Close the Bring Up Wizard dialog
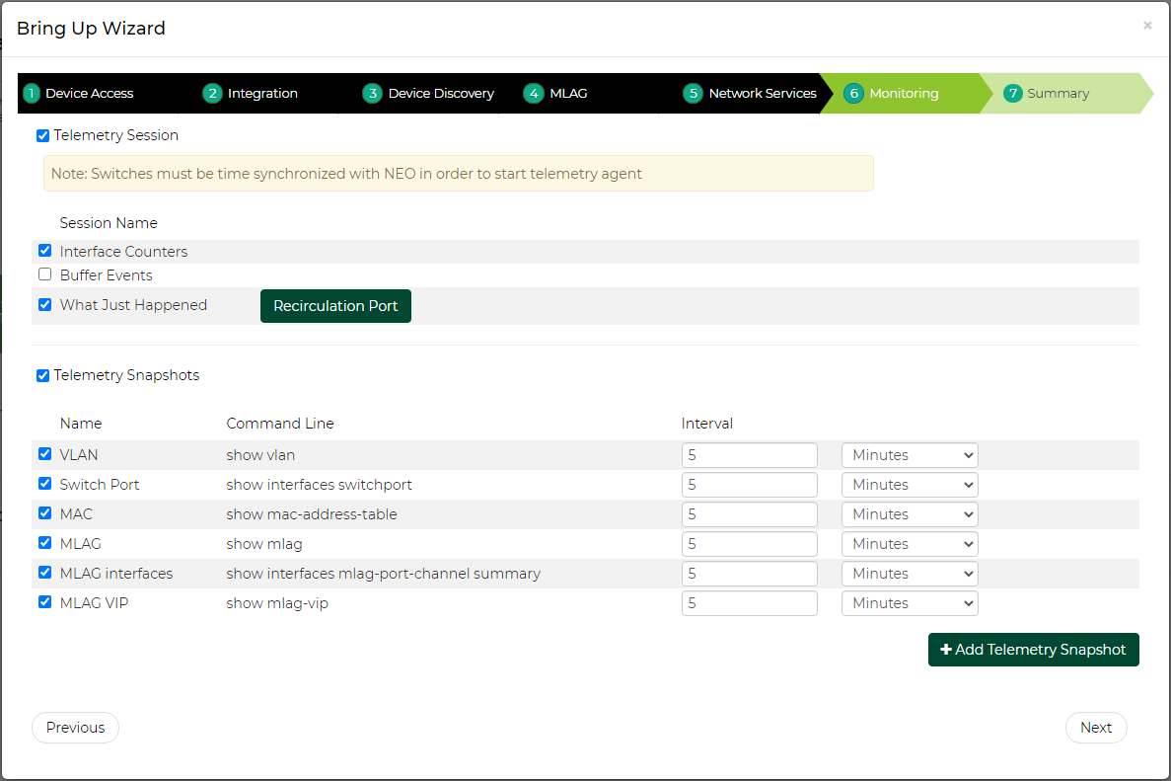The height and width of the screenshot is (781, 1171). click(x=1147, y=26)
